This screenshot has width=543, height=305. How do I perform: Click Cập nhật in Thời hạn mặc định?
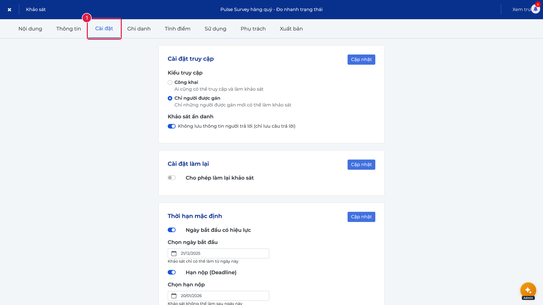pyautogui.click(x=361, y=217)
